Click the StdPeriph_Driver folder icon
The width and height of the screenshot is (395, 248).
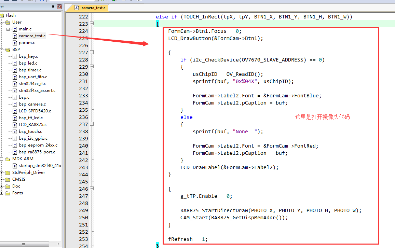8,173
